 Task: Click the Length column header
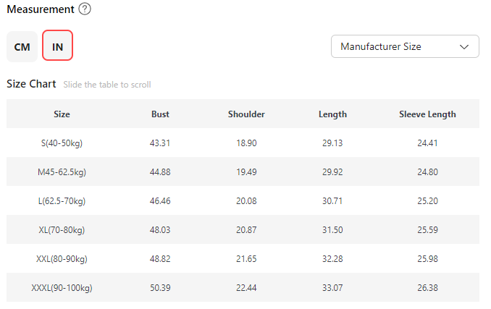[x=332, y=114]
